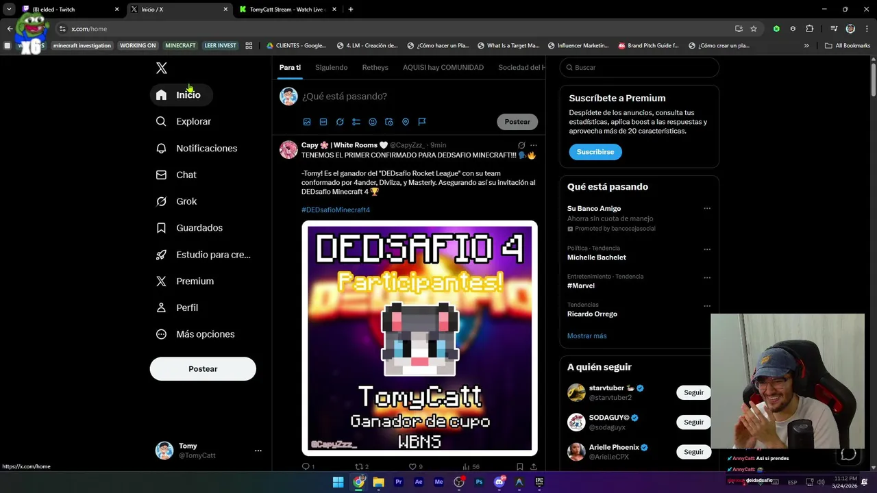Click the flag icon in composer toolbar

[422, 122]
